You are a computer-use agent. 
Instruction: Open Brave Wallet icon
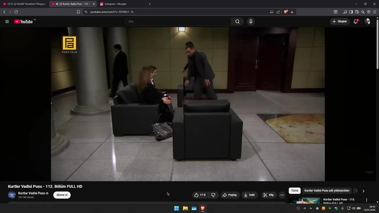tap(357, 12)
